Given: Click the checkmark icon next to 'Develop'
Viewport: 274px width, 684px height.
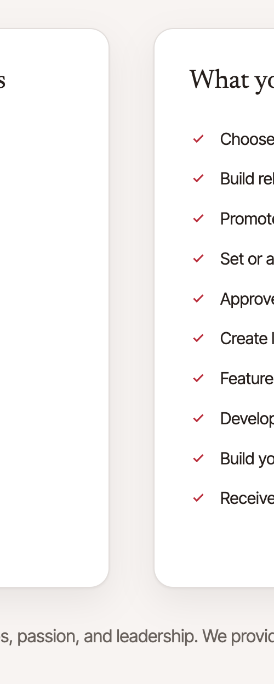Looking at the screenshot, I should coord(198,418).
